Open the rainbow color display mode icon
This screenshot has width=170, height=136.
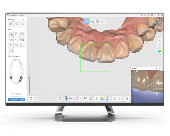159,51
